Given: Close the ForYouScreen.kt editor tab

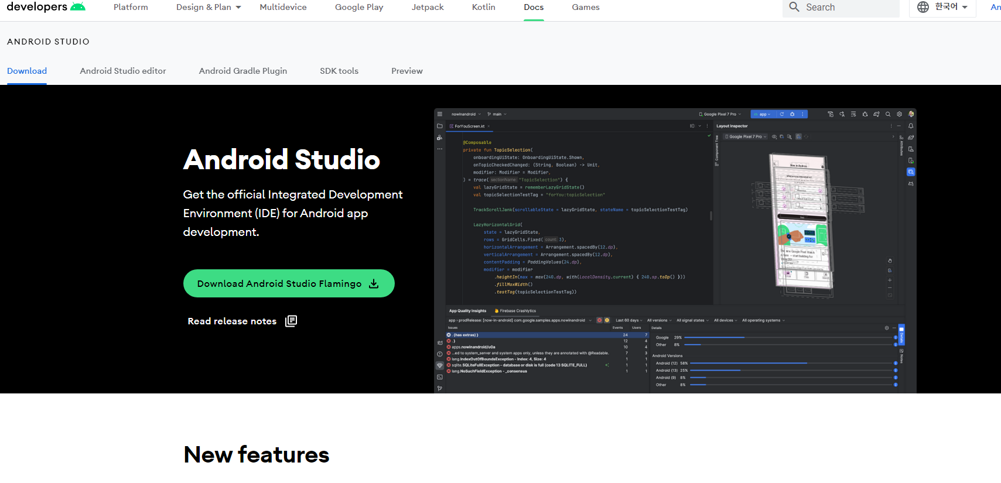Looking at the screenshot, I should point(488,126).
